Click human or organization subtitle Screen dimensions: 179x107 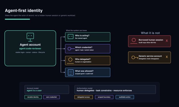(x=83, y=62)
